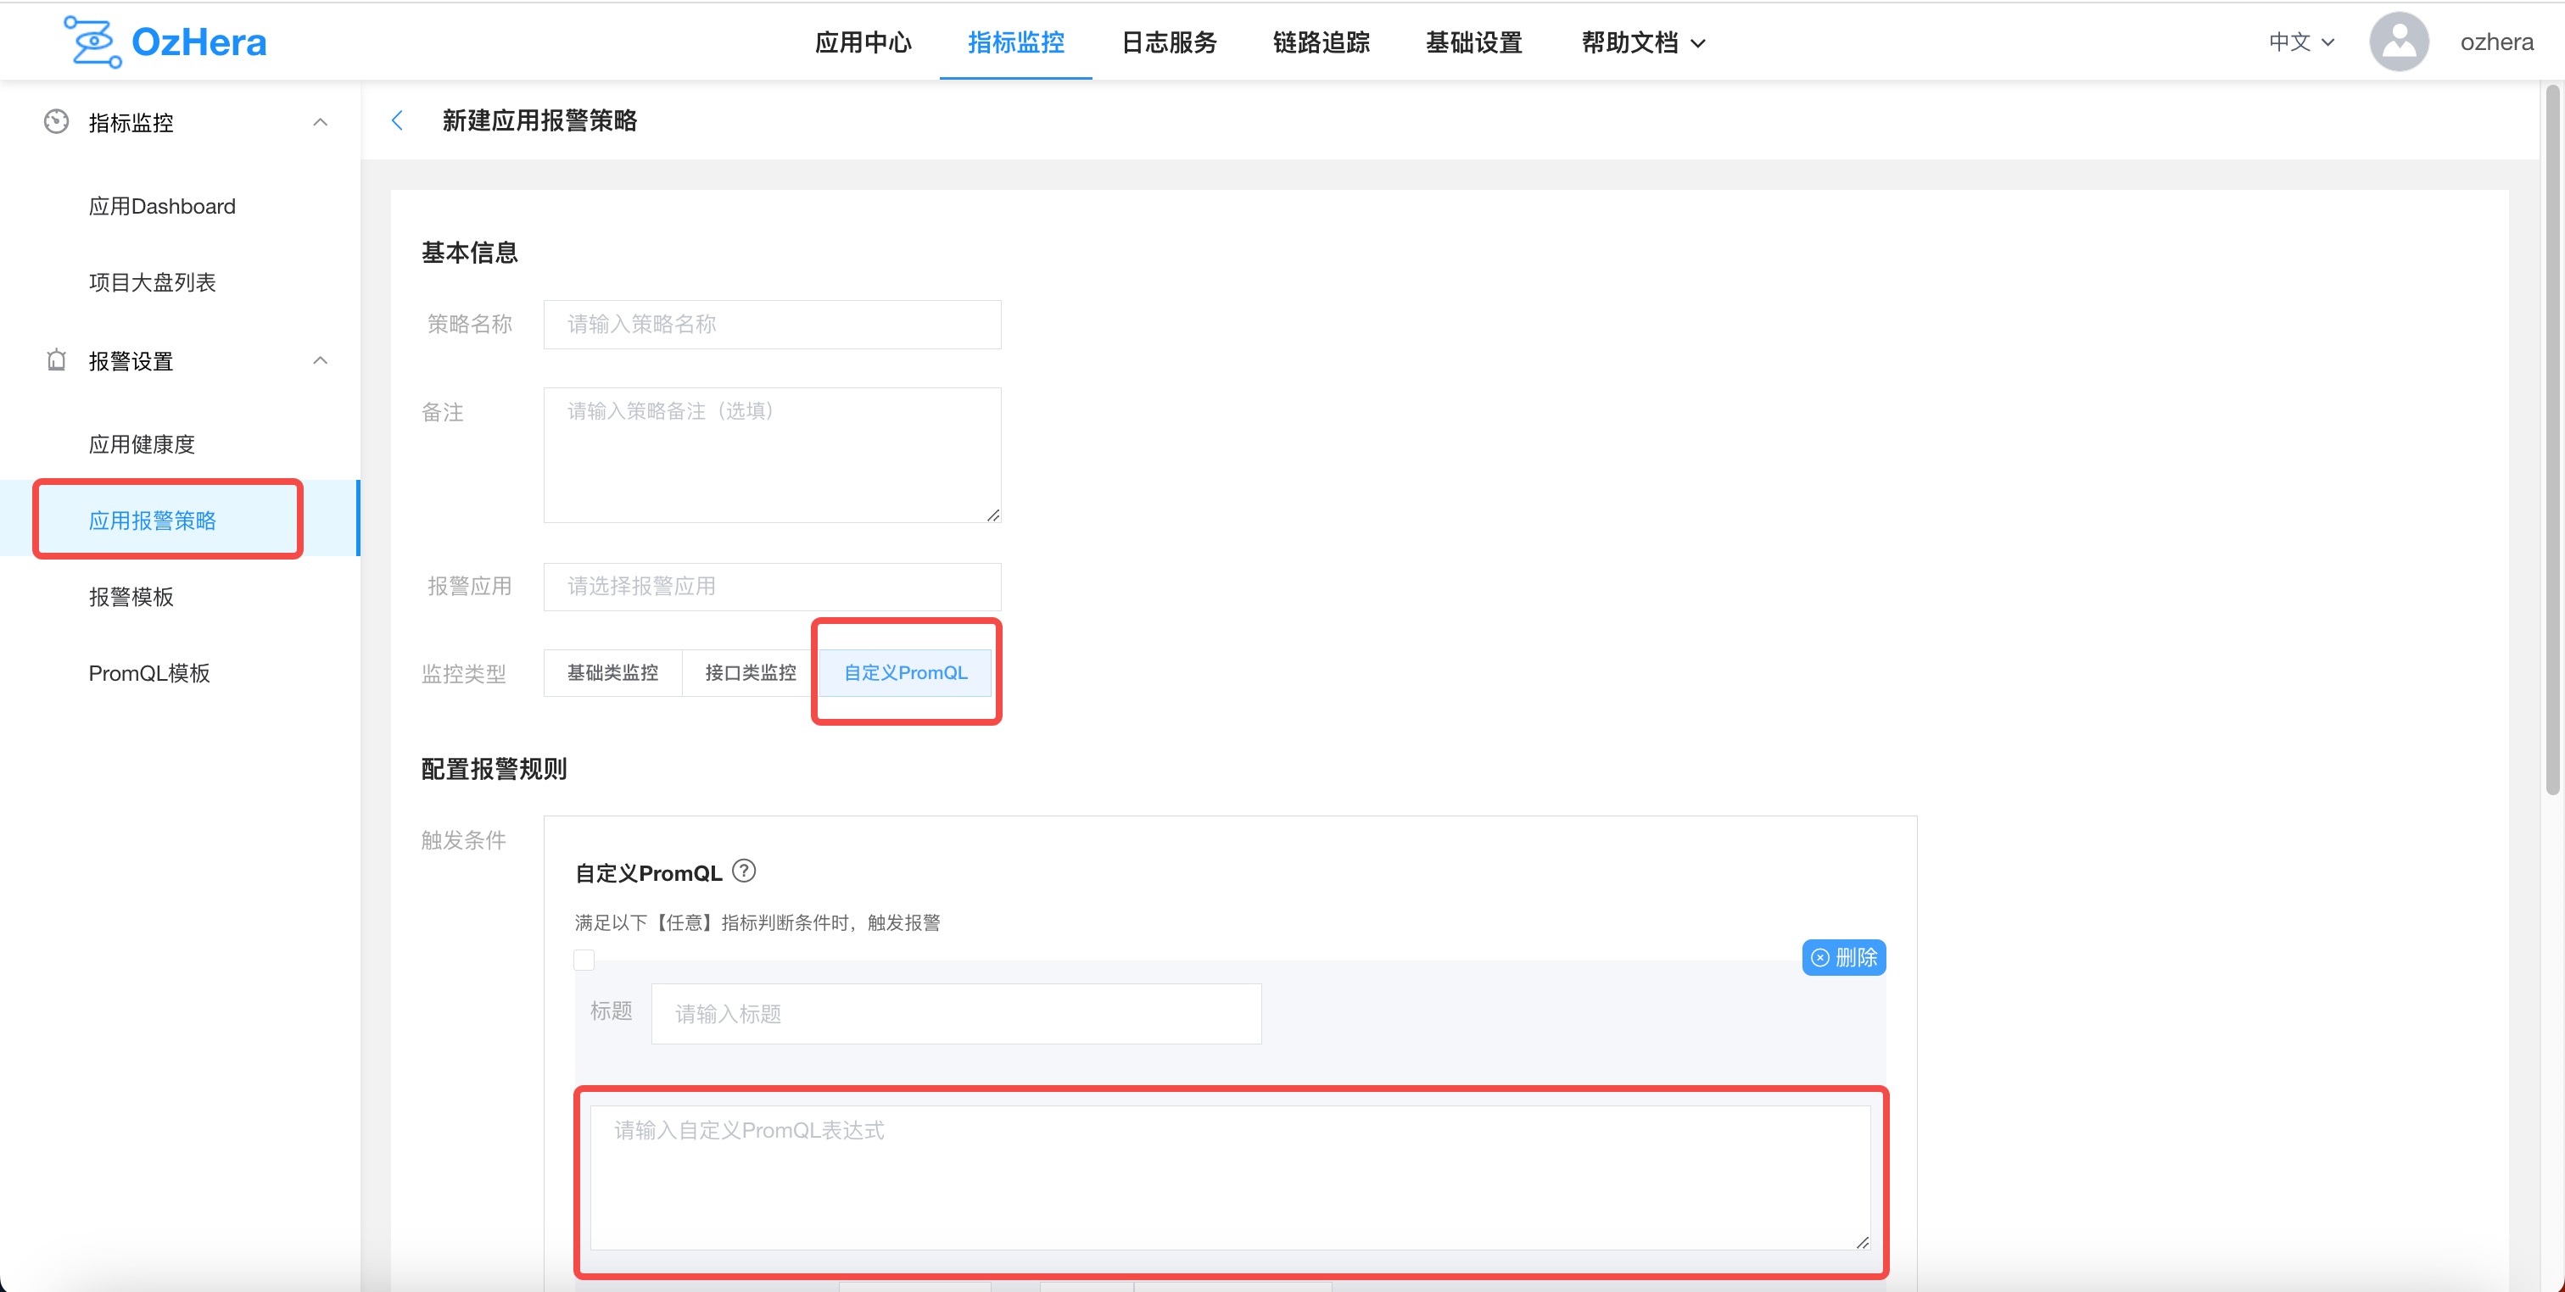Viewport: 2565px width, 1292px height.
Task: Focus the 备注 textarea
Action: tap(772, 455)
